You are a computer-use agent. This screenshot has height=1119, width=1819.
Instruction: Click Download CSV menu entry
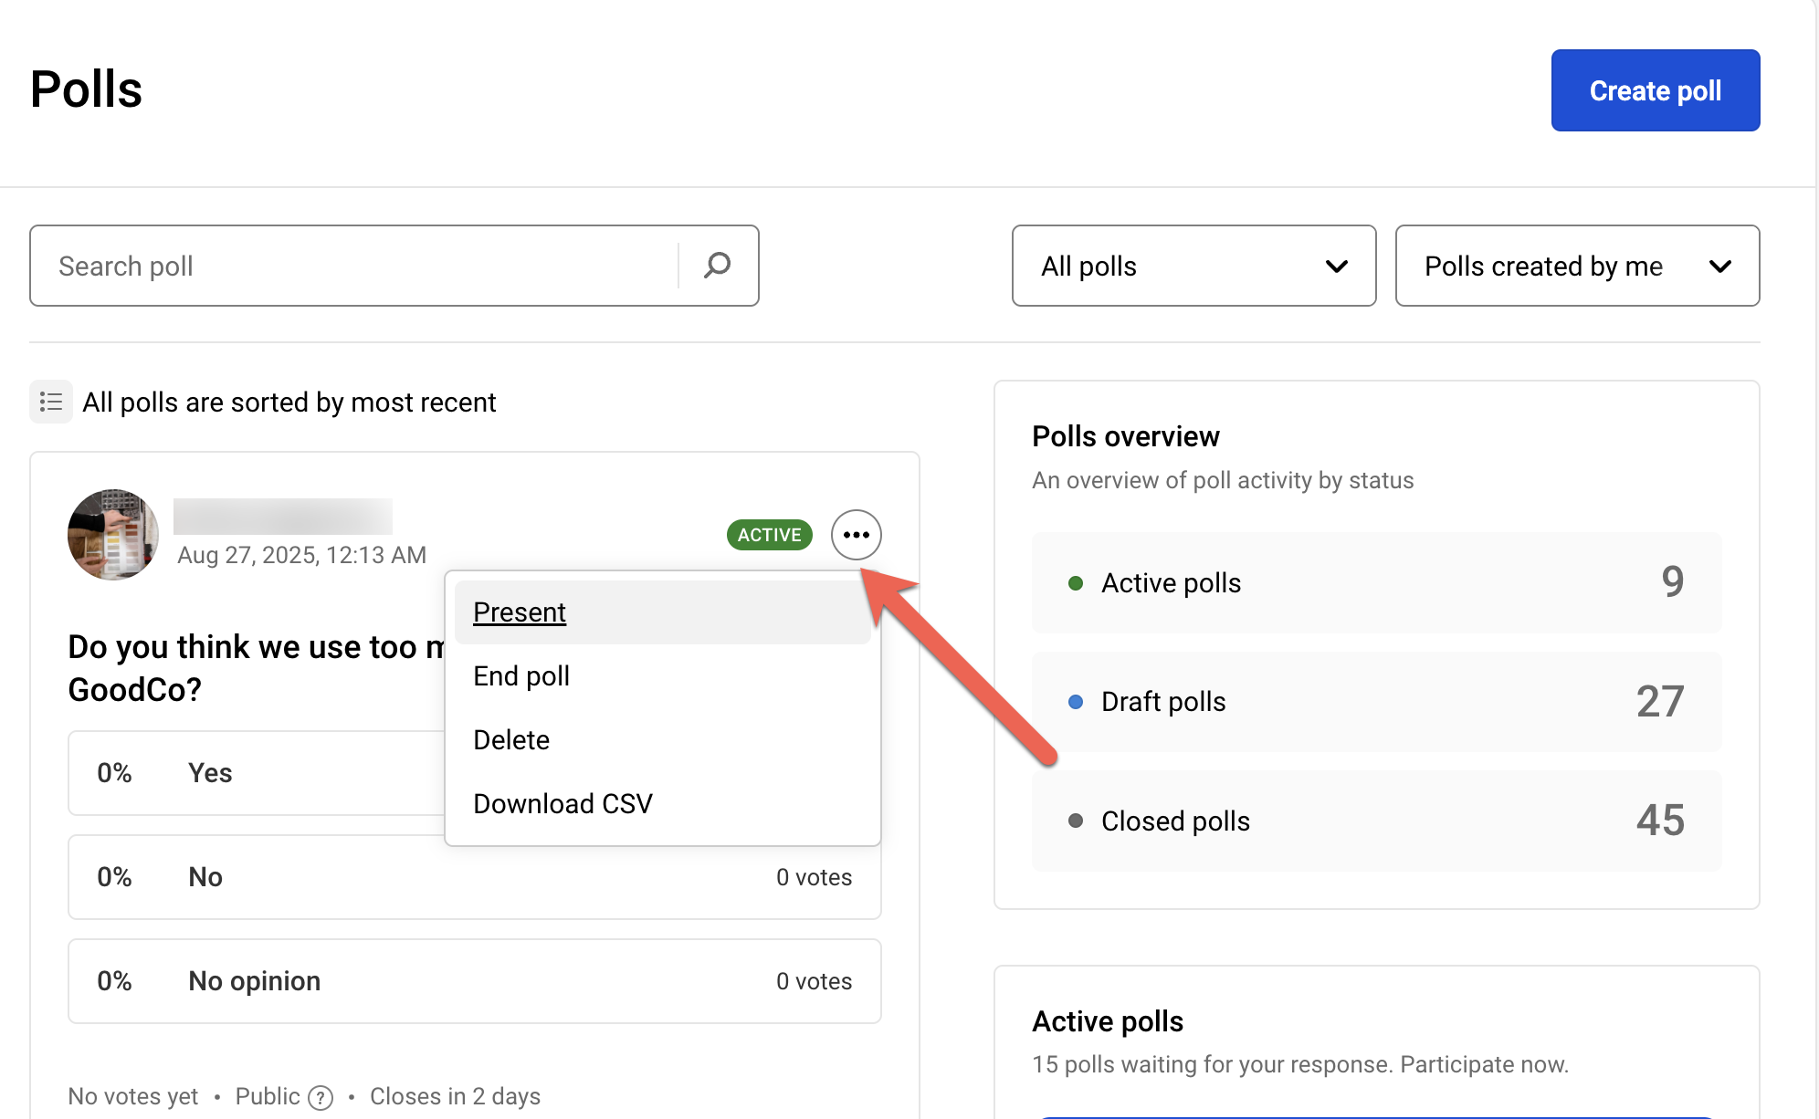pyautogui.click(x=563, y=804)
